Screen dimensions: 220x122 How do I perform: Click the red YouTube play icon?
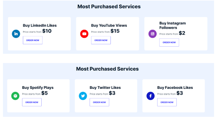point(84,34)
